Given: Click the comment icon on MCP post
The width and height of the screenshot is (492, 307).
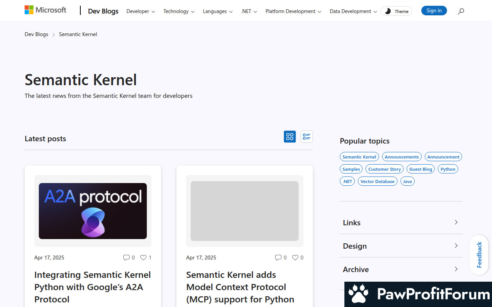Looking at the screenshot, I should pos(278,257).
